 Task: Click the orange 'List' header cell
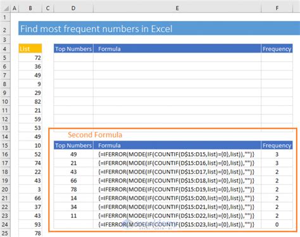pos(30,49)
